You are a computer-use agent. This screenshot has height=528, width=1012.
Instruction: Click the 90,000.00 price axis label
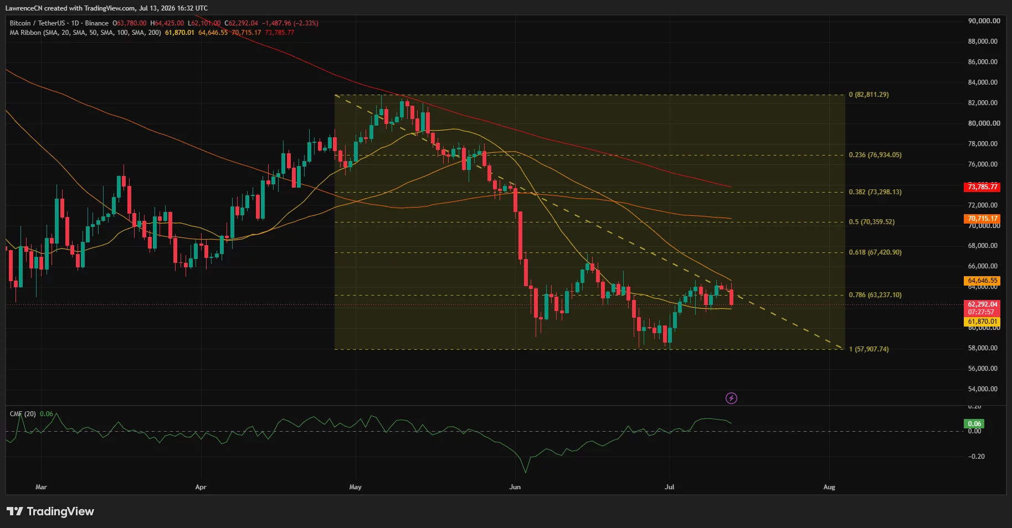pyautogui.click(x=984, y=21)
